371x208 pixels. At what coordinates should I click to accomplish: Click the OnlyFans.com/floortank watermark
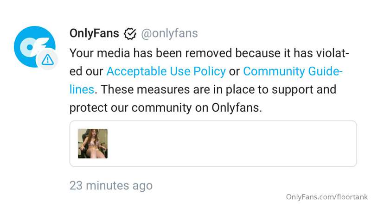point(327,197)
